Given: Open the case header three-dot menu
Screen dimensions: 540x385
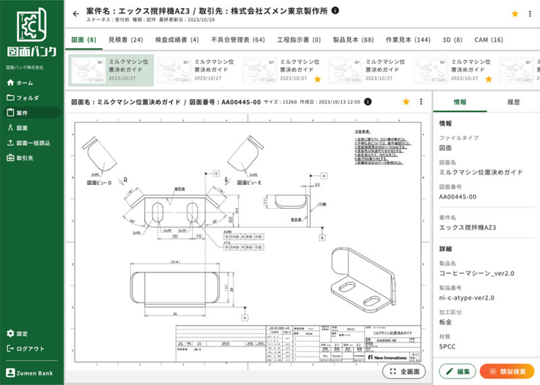Looking at the screenshot, I should [530, 14].
